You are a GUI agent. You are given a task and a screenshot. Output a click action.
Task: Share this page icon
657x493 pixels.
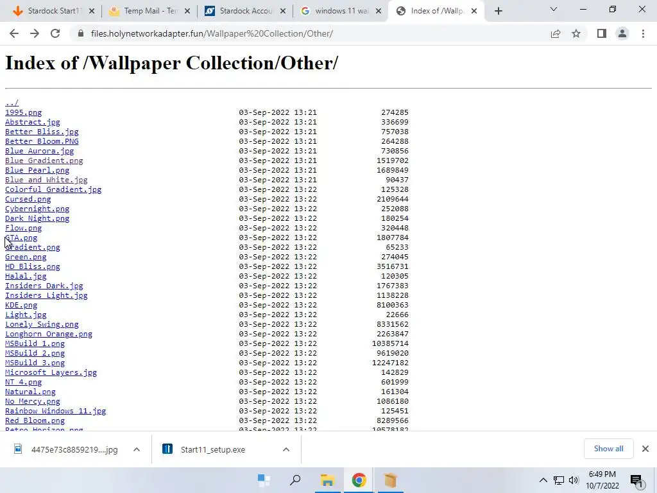click(x=556, y=33)
